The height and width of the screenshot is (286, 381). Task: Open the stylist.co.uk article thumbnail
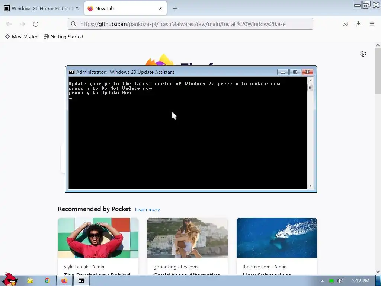[98, 238]
